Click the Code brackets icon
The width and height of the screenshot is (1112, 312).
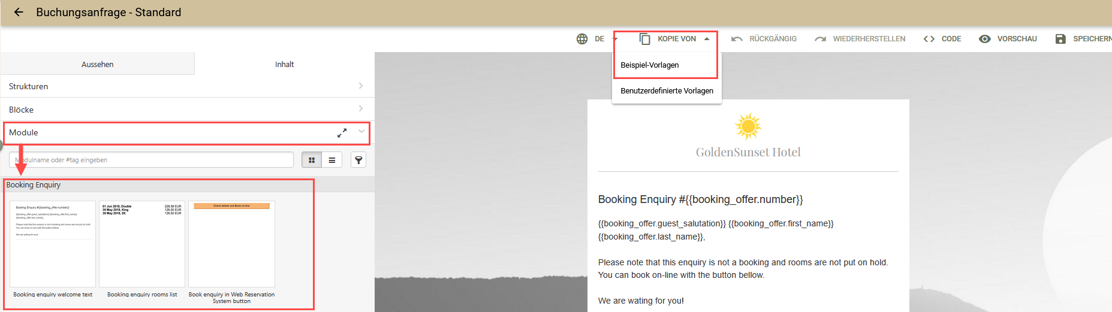click(x=929, y=39)
